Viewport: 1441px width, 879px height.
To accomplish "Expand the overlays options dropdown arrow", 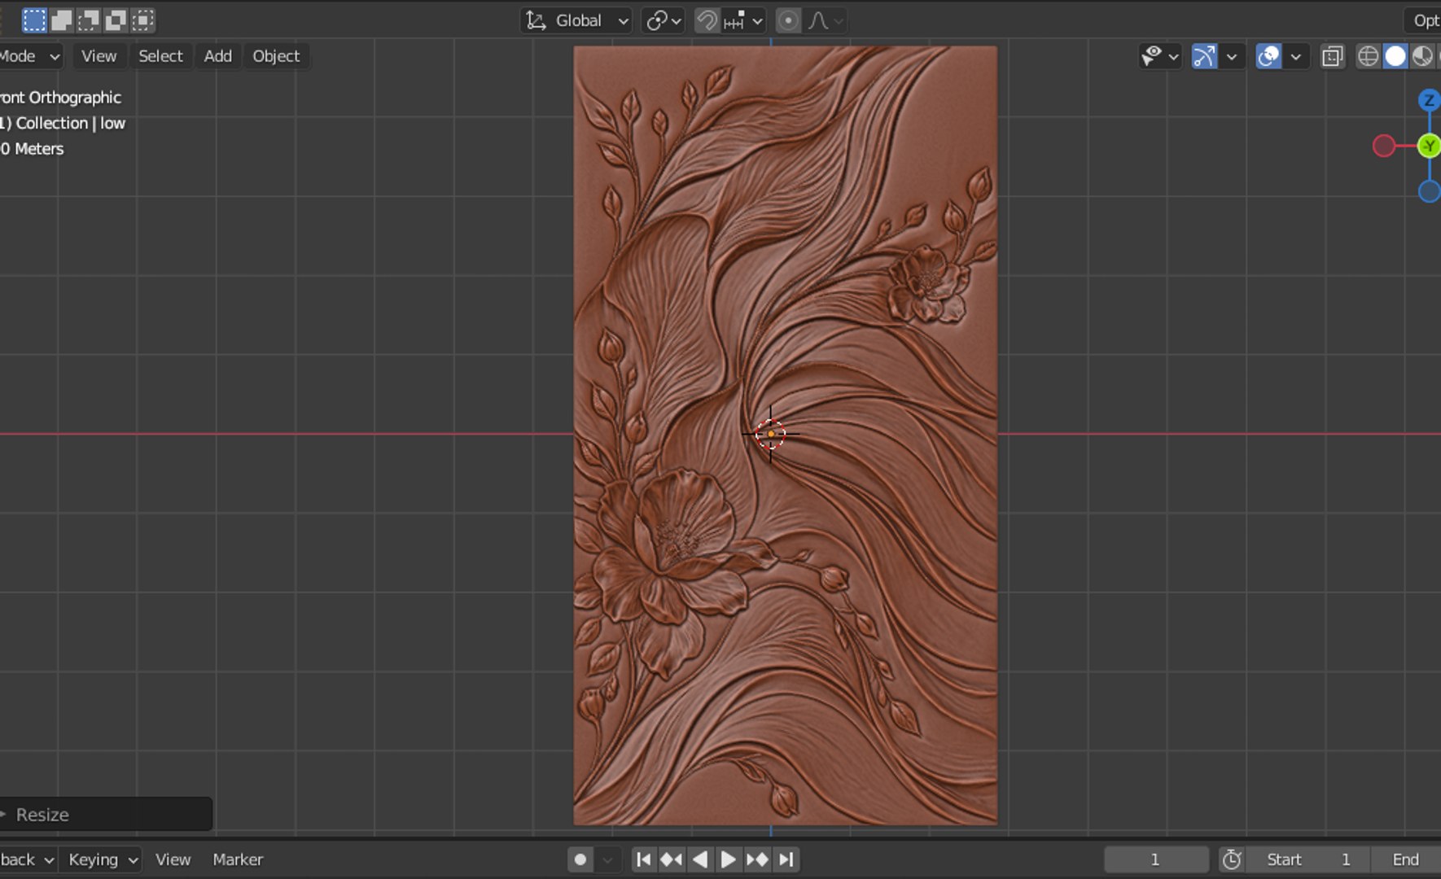I will pos(1295,56).
